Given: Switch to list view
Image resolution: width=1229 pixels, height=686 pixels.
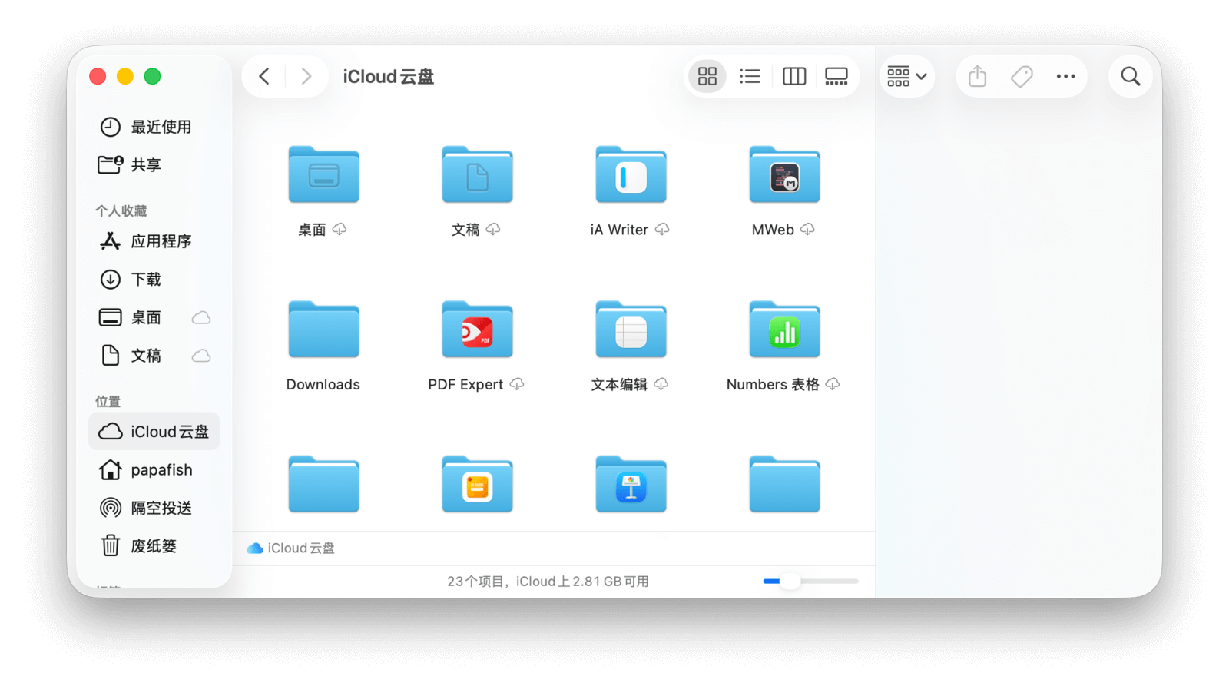Looking at the screenshot, I should click(x=750, y=76).
